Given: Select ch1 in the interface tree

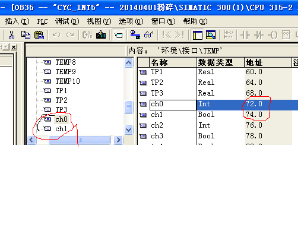Looking at the screenshot, I should point(61,129).
